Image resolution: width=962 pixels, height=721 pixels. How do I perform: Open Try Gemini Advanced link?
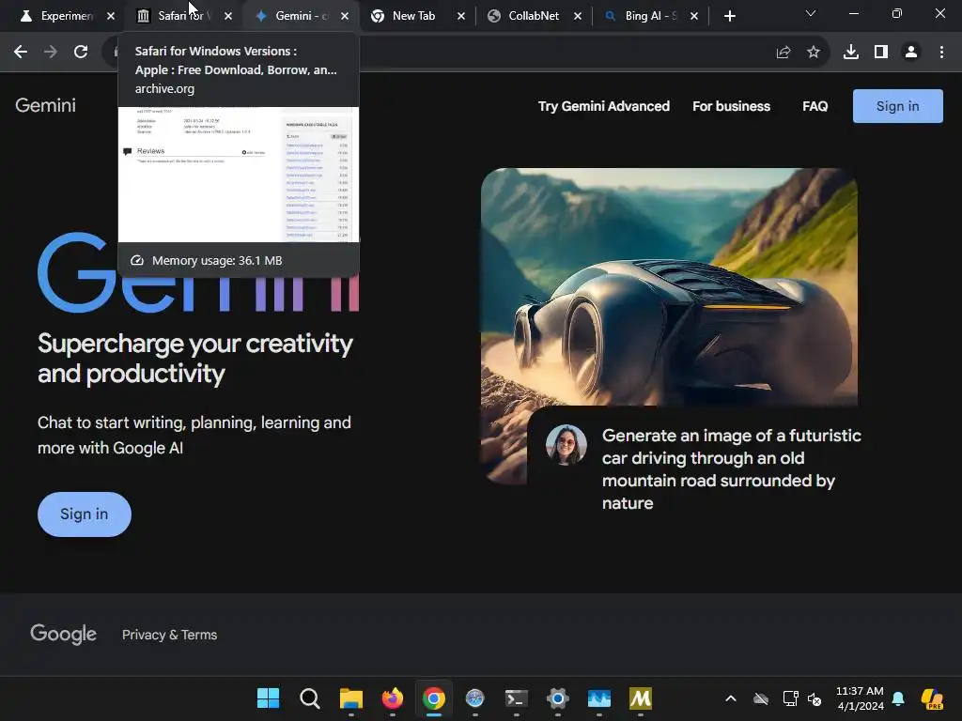coord(604,106)
